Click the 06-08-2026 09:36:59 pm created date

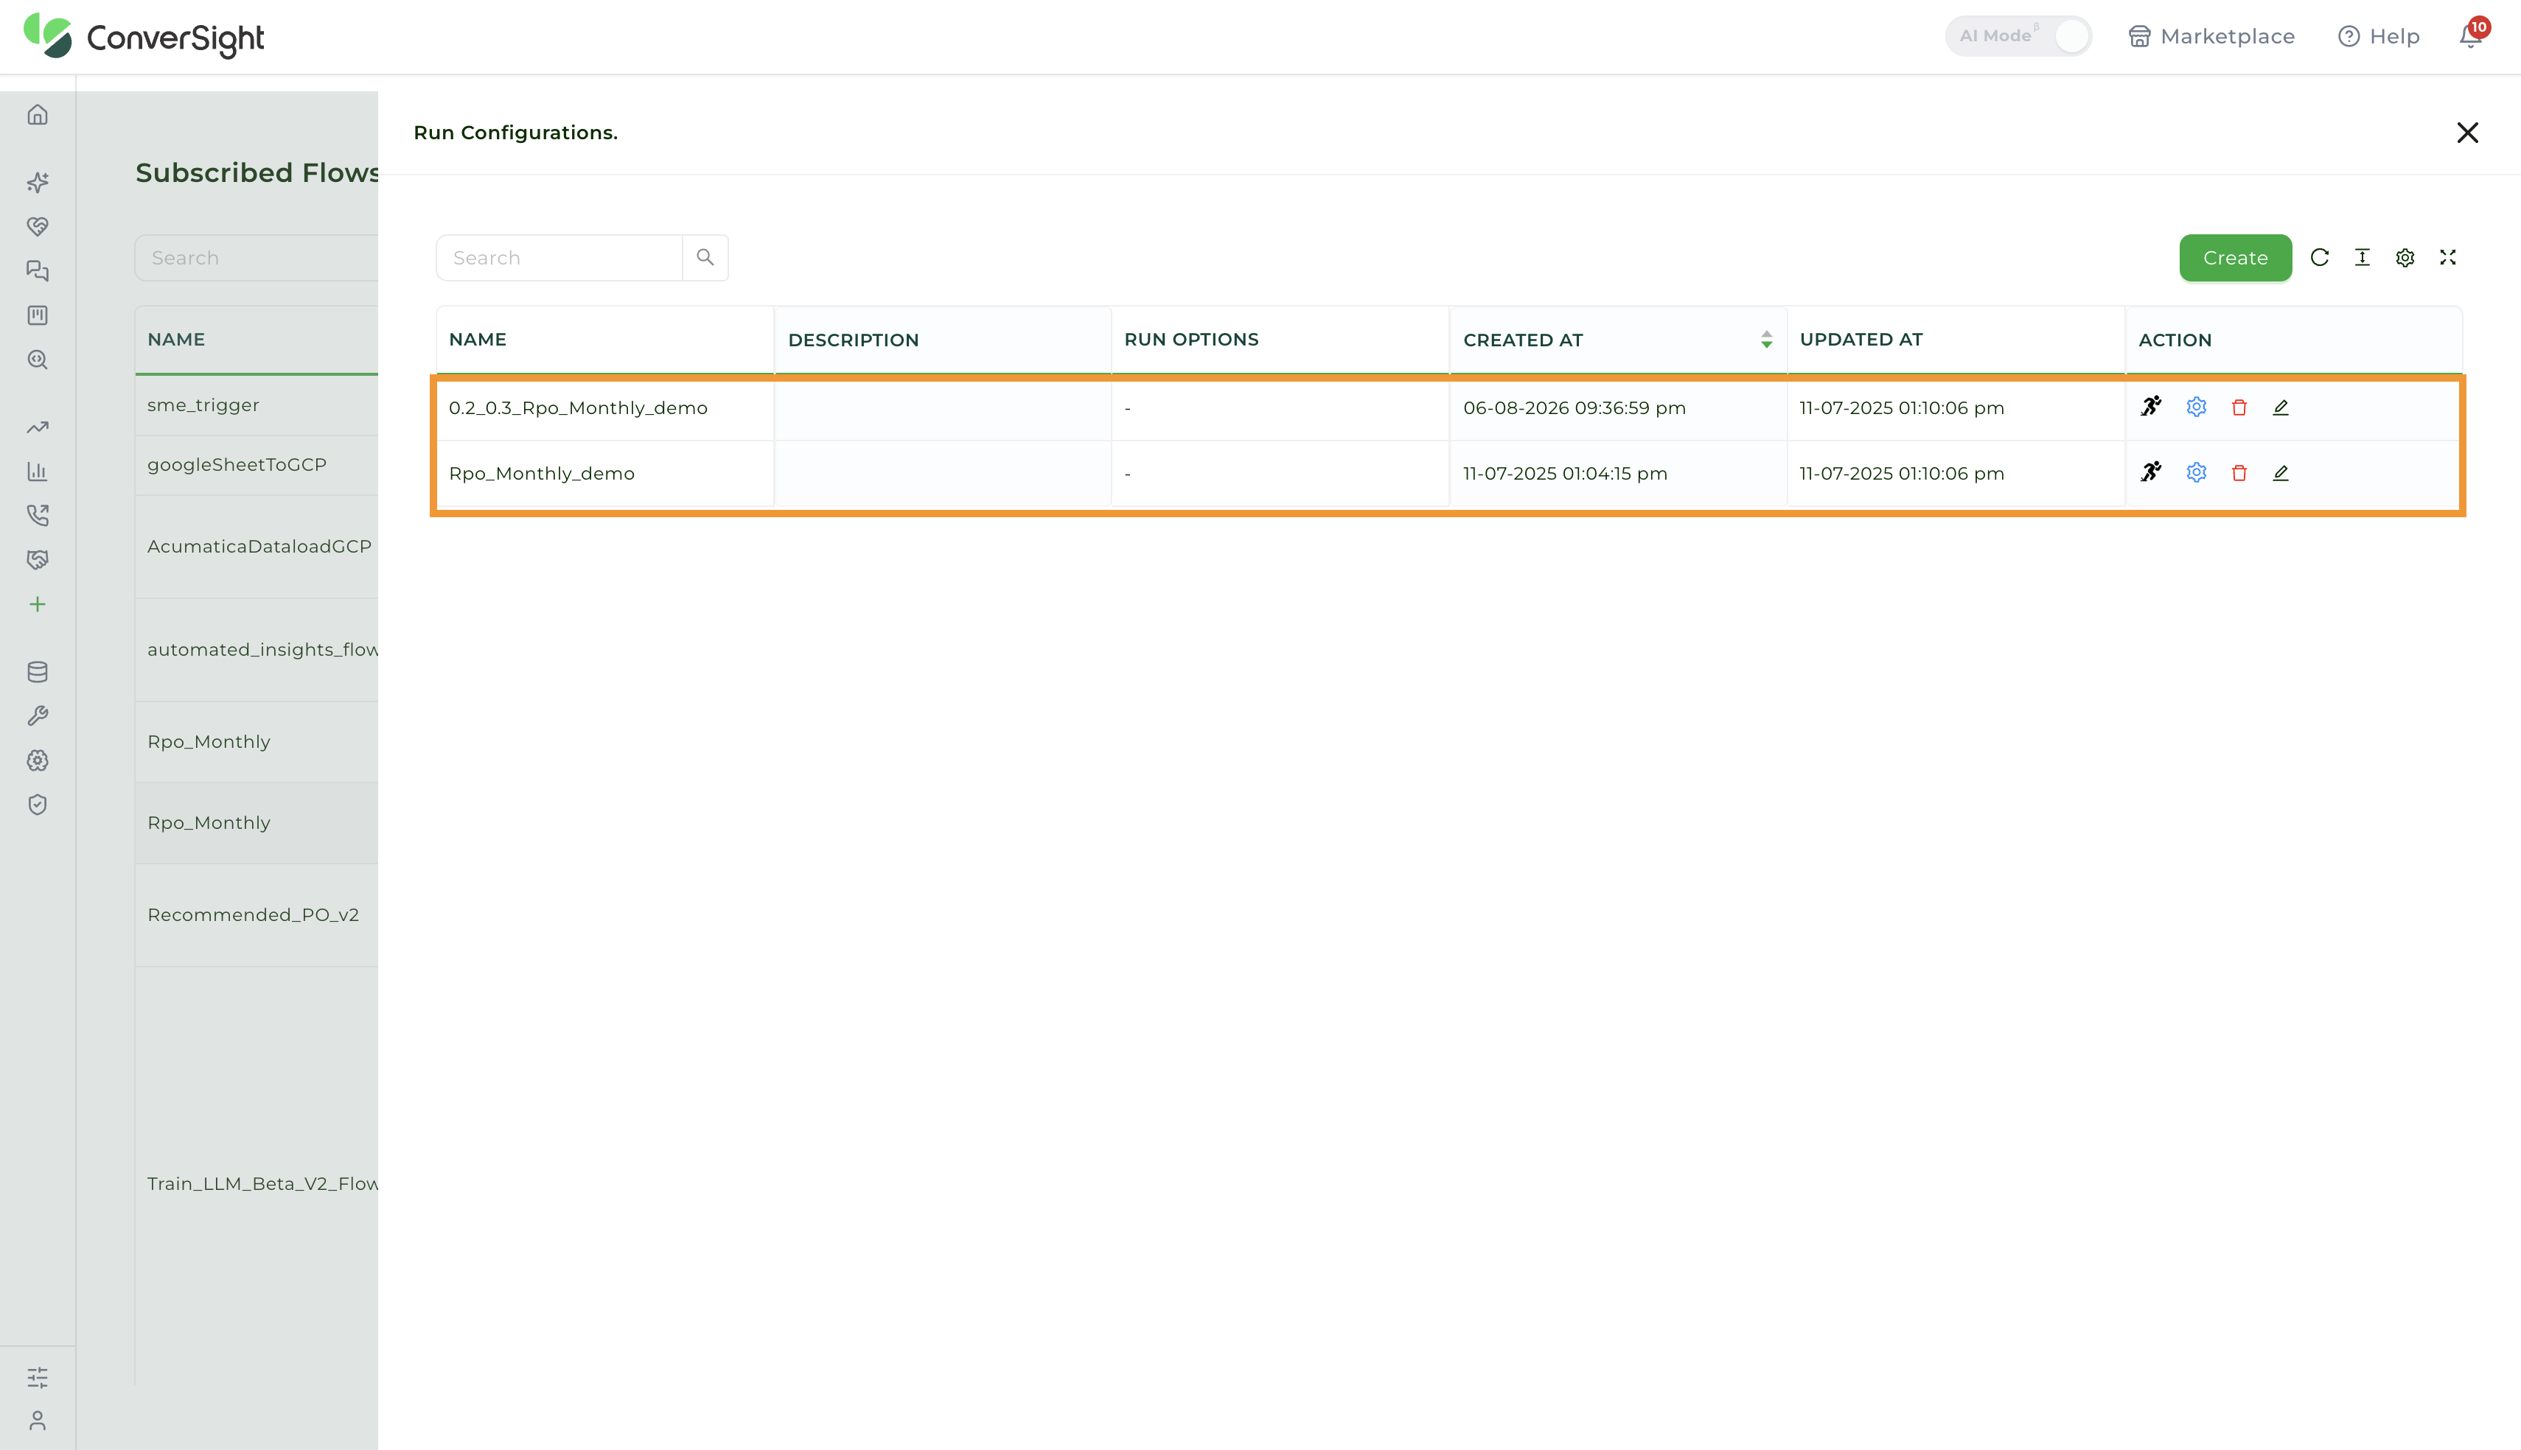[1574, 408]
